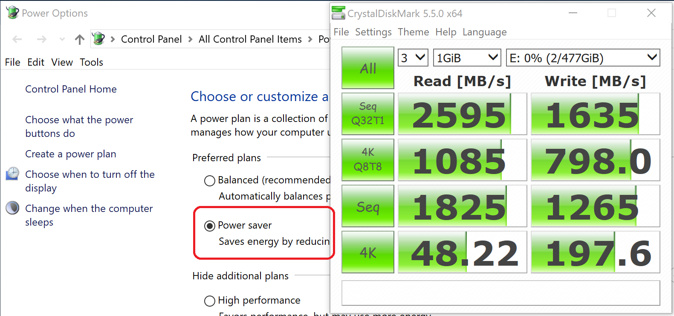674x316 pixels.
Task: Open the 1GiB test size dropdown
Action: point(467,58)
